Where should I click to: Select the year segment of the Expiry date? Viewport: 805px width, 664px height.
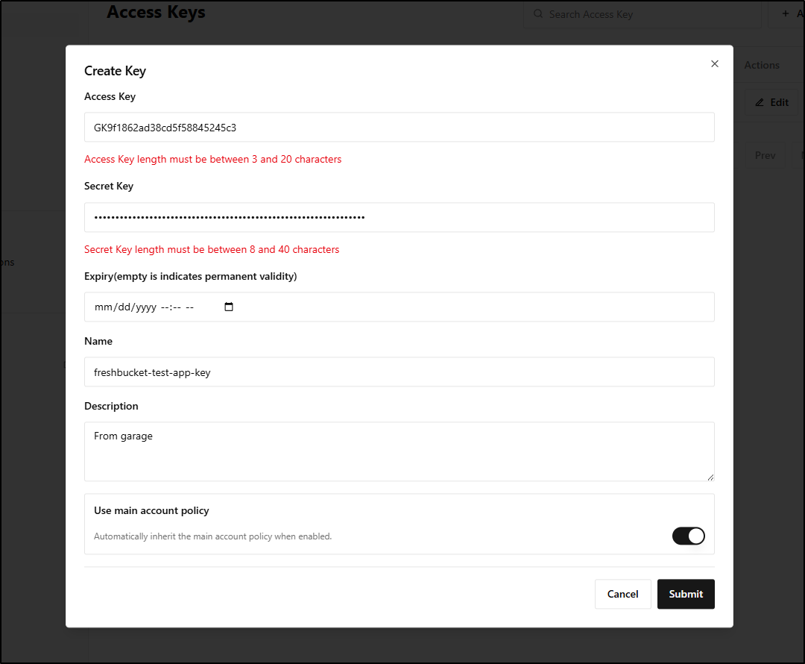pyautogui.click(x=142, y=307)
